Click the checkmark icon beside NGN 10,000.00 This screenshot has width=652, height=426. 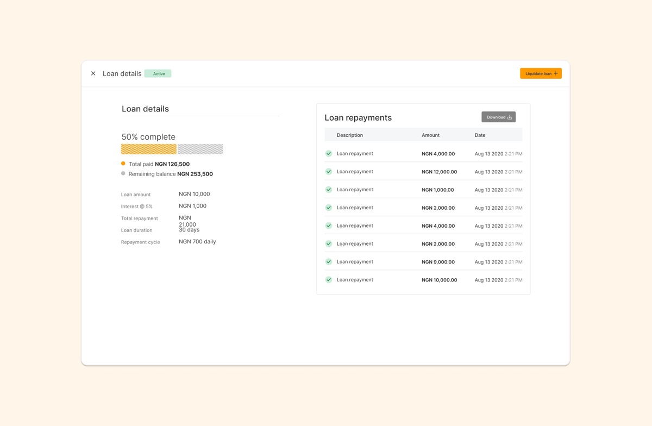pos(329,280)
